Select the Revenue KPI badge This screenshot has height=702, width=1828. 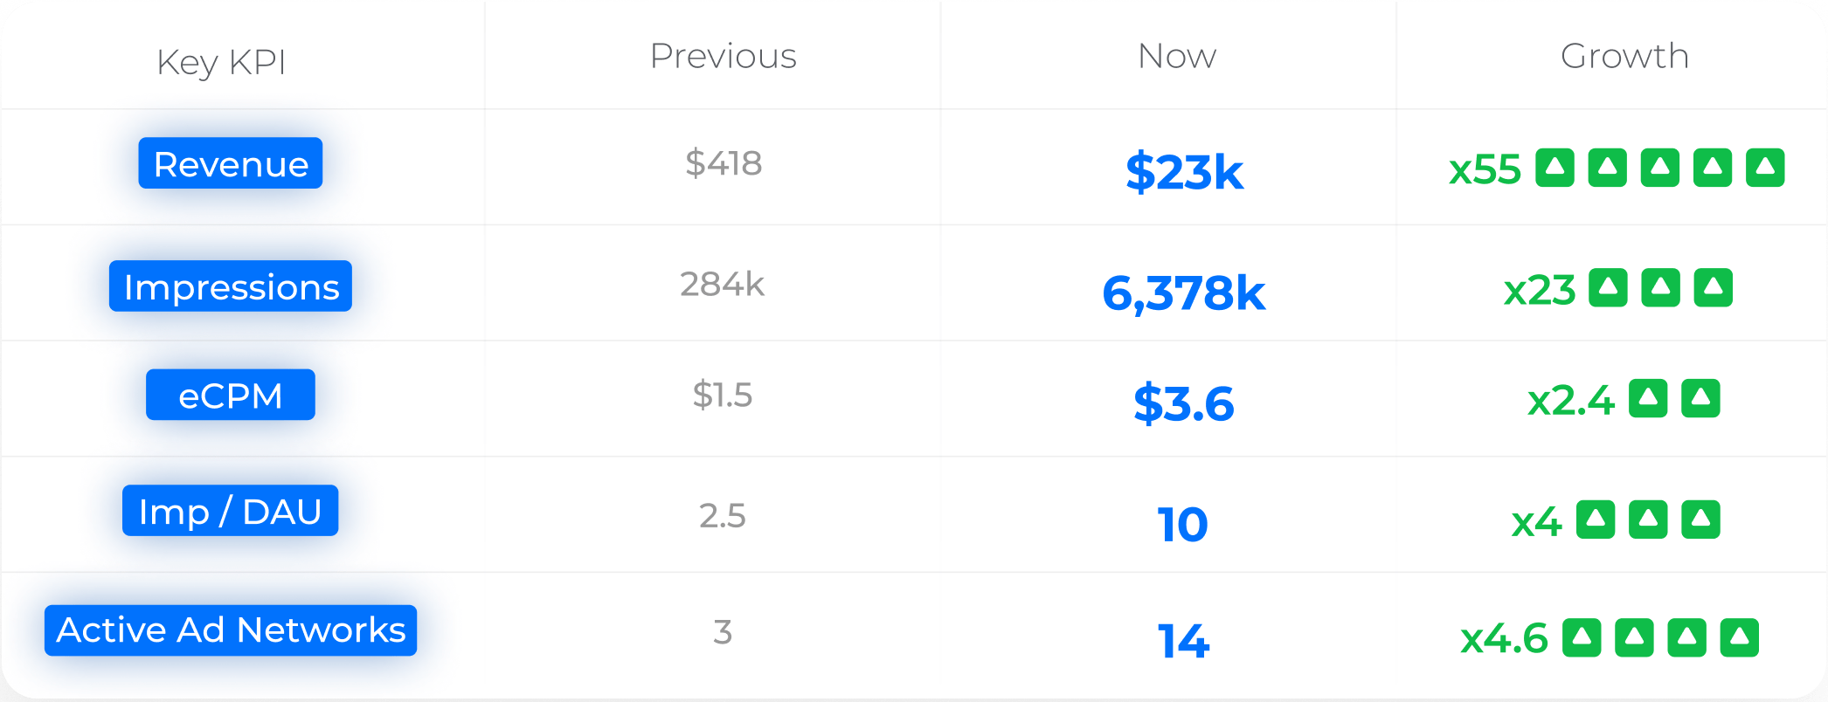231,163
